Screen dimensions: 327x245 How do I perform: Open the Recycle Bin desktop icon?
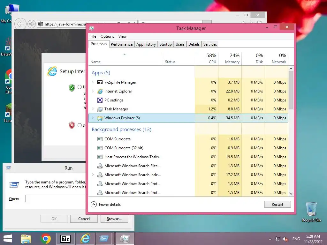click(x=311, y=212)
